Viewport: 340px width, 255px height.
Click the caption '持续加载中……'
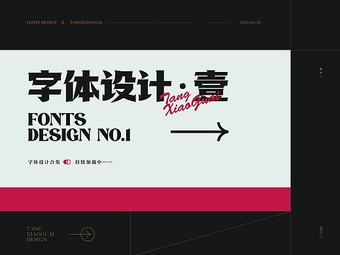pos(93,162)
